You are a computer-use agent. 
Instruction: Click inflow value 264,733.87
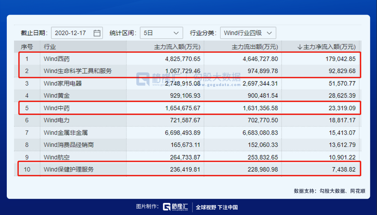[x=185, y=157]
